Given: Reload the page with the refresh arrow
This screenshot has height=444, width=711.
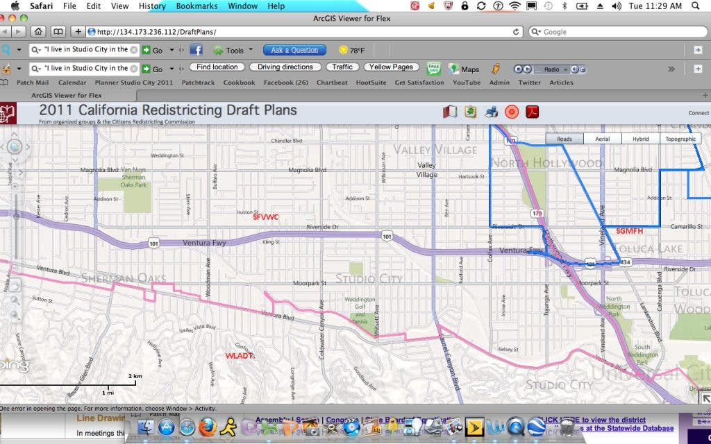Looking at the screenshot, I should click(516, 32).
